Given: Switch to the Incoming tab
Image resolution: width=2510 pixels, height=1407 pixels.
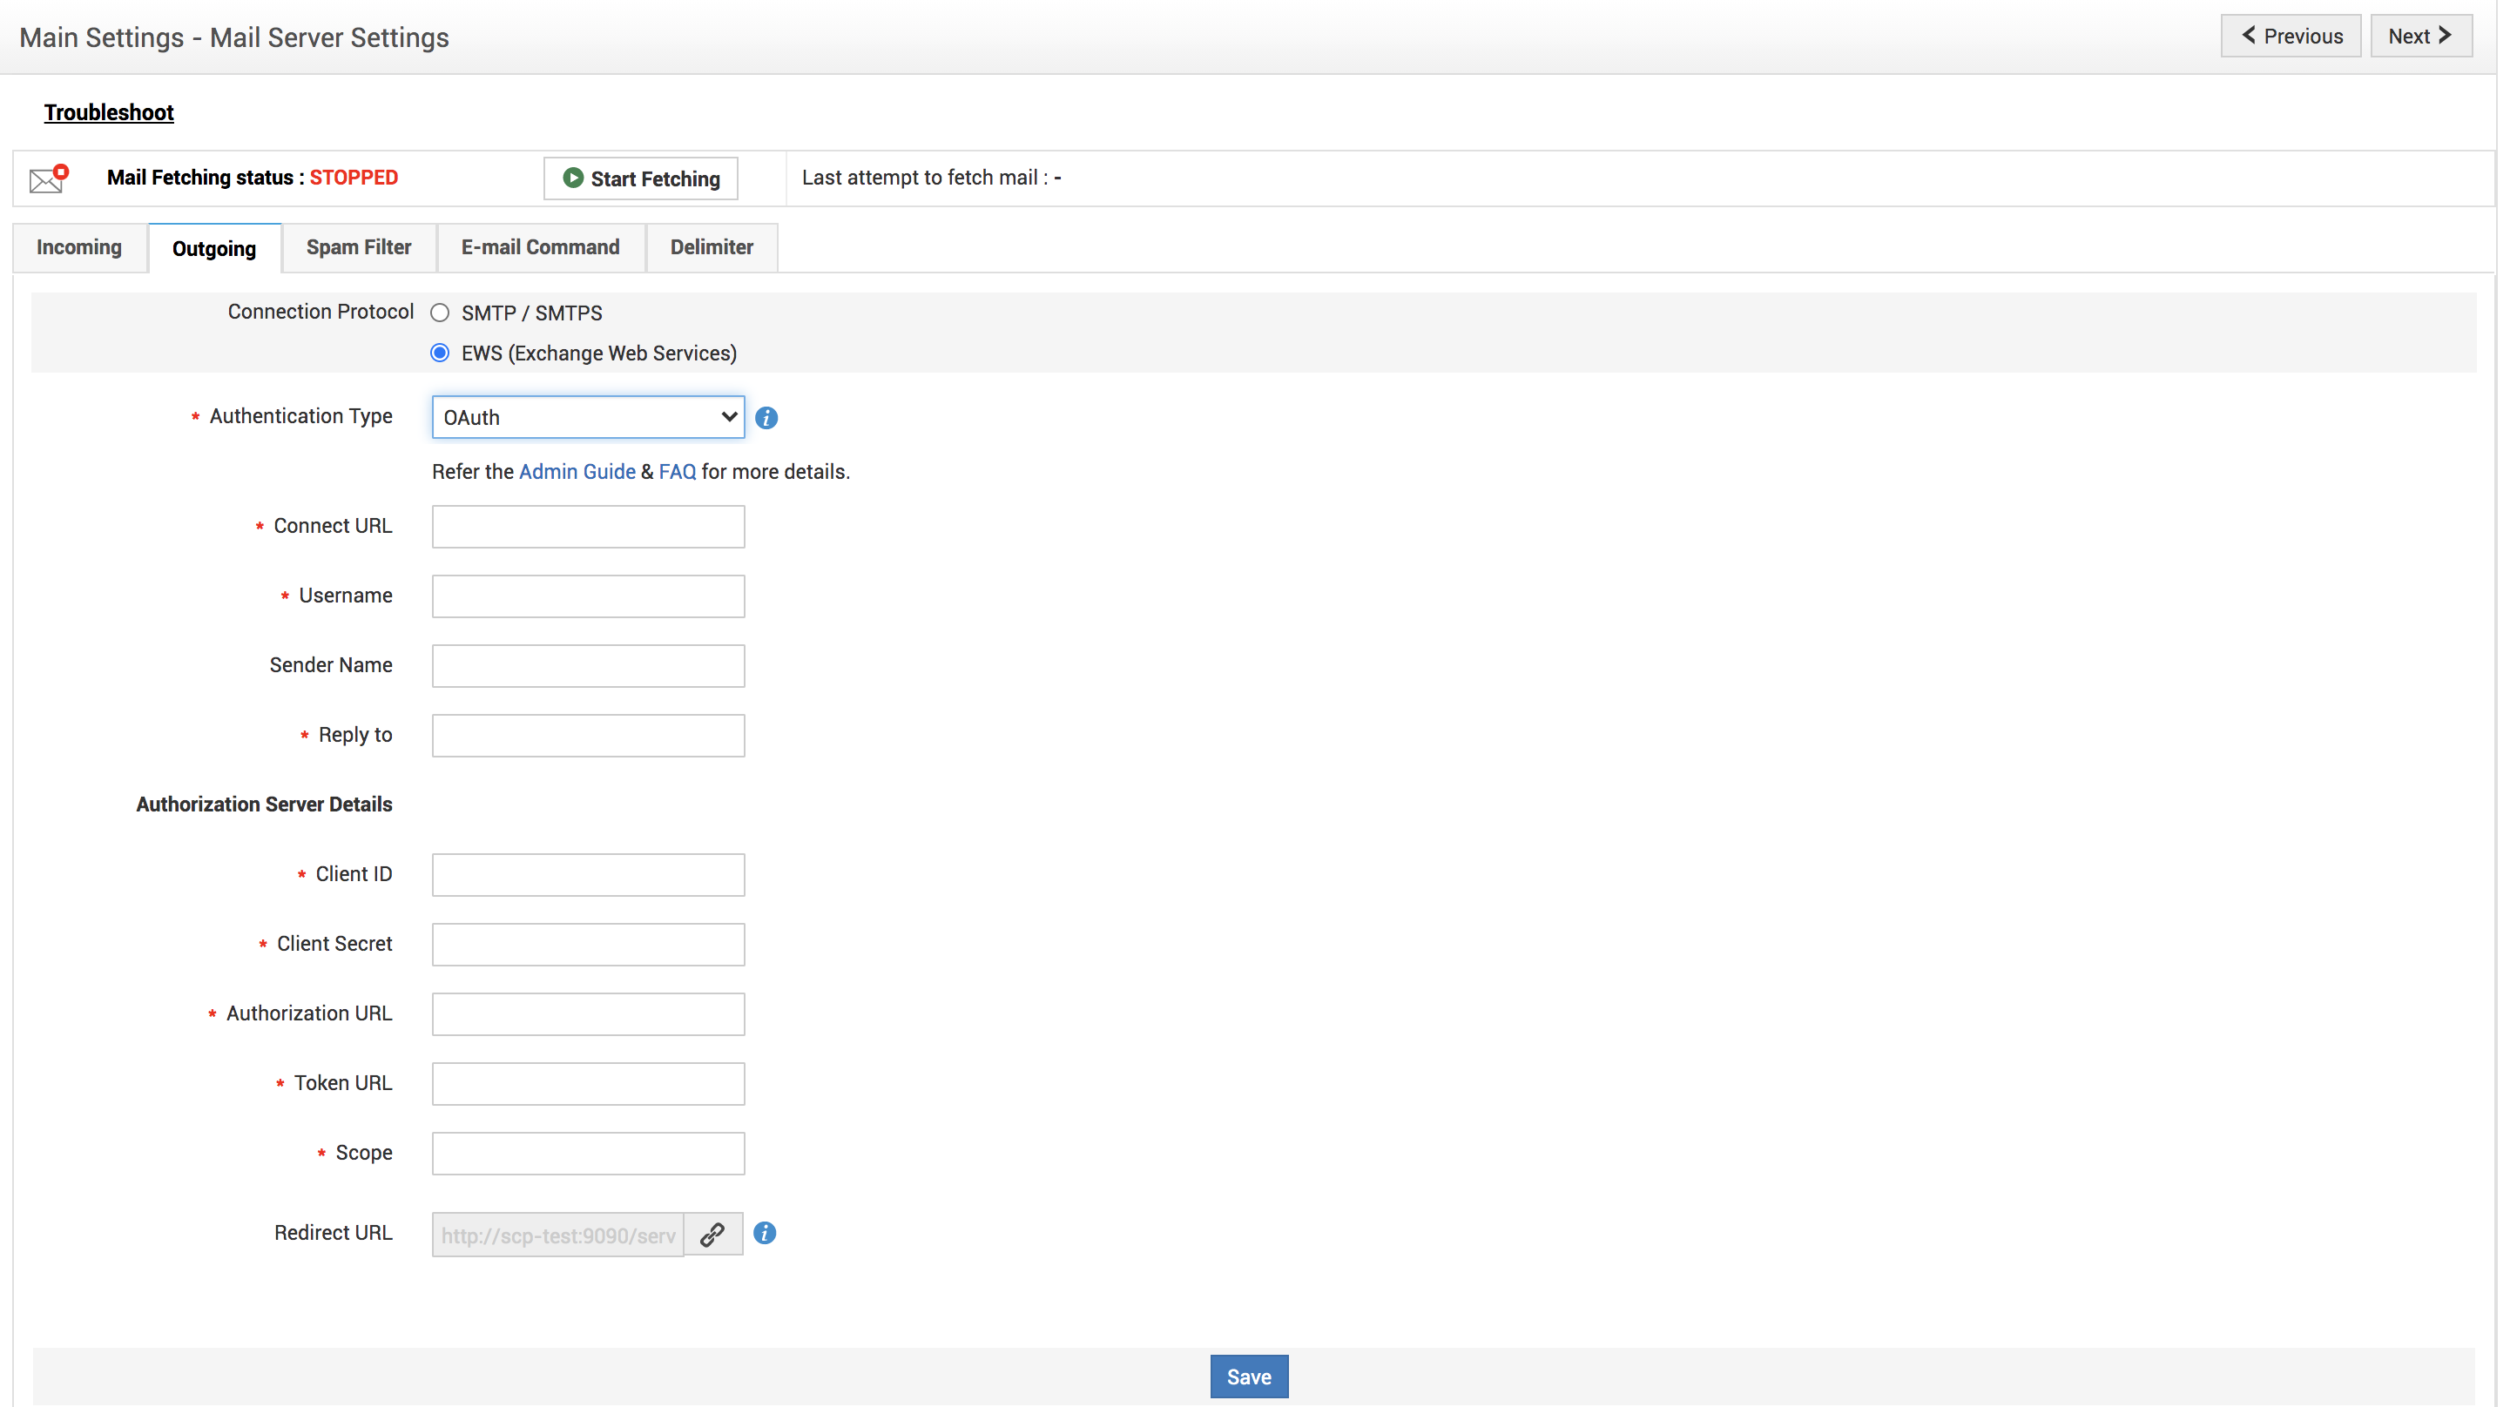Looking at the screenshot, I should click(79, 247).
